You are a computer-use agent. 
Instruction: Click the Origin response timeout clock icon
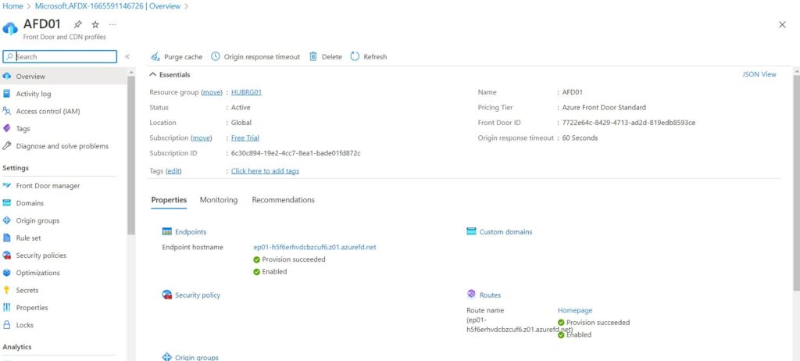216,57
